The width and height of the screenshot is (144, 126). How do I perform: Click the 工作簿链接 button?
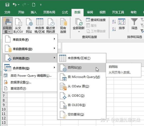[96, 31]
